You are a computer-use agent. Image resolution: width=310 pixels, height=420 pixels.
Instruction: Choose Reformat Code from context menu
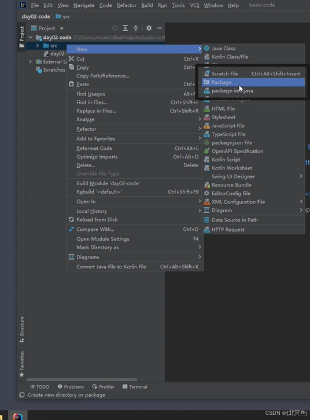pyautogui.click(x=134, y=149)
